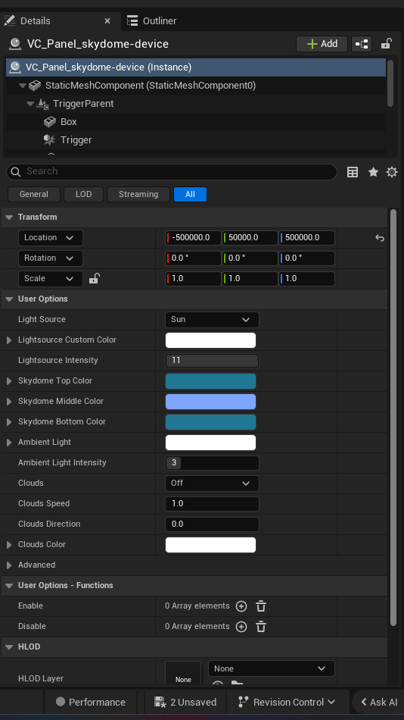
Task: Select the Streaming filter
Action: click(x=138, y=194)
